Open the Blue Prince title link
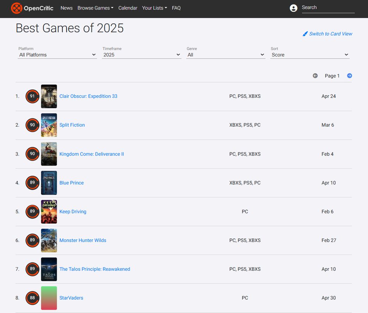 pyautogui.click(x=71, y=183)
